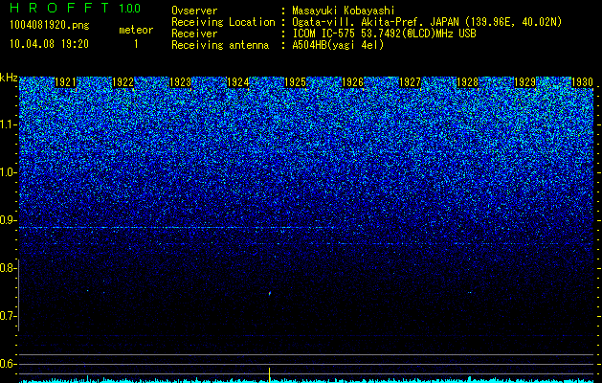
Task: Click the 0.9 kHz axis label
Action: click(x=8, y=220)
